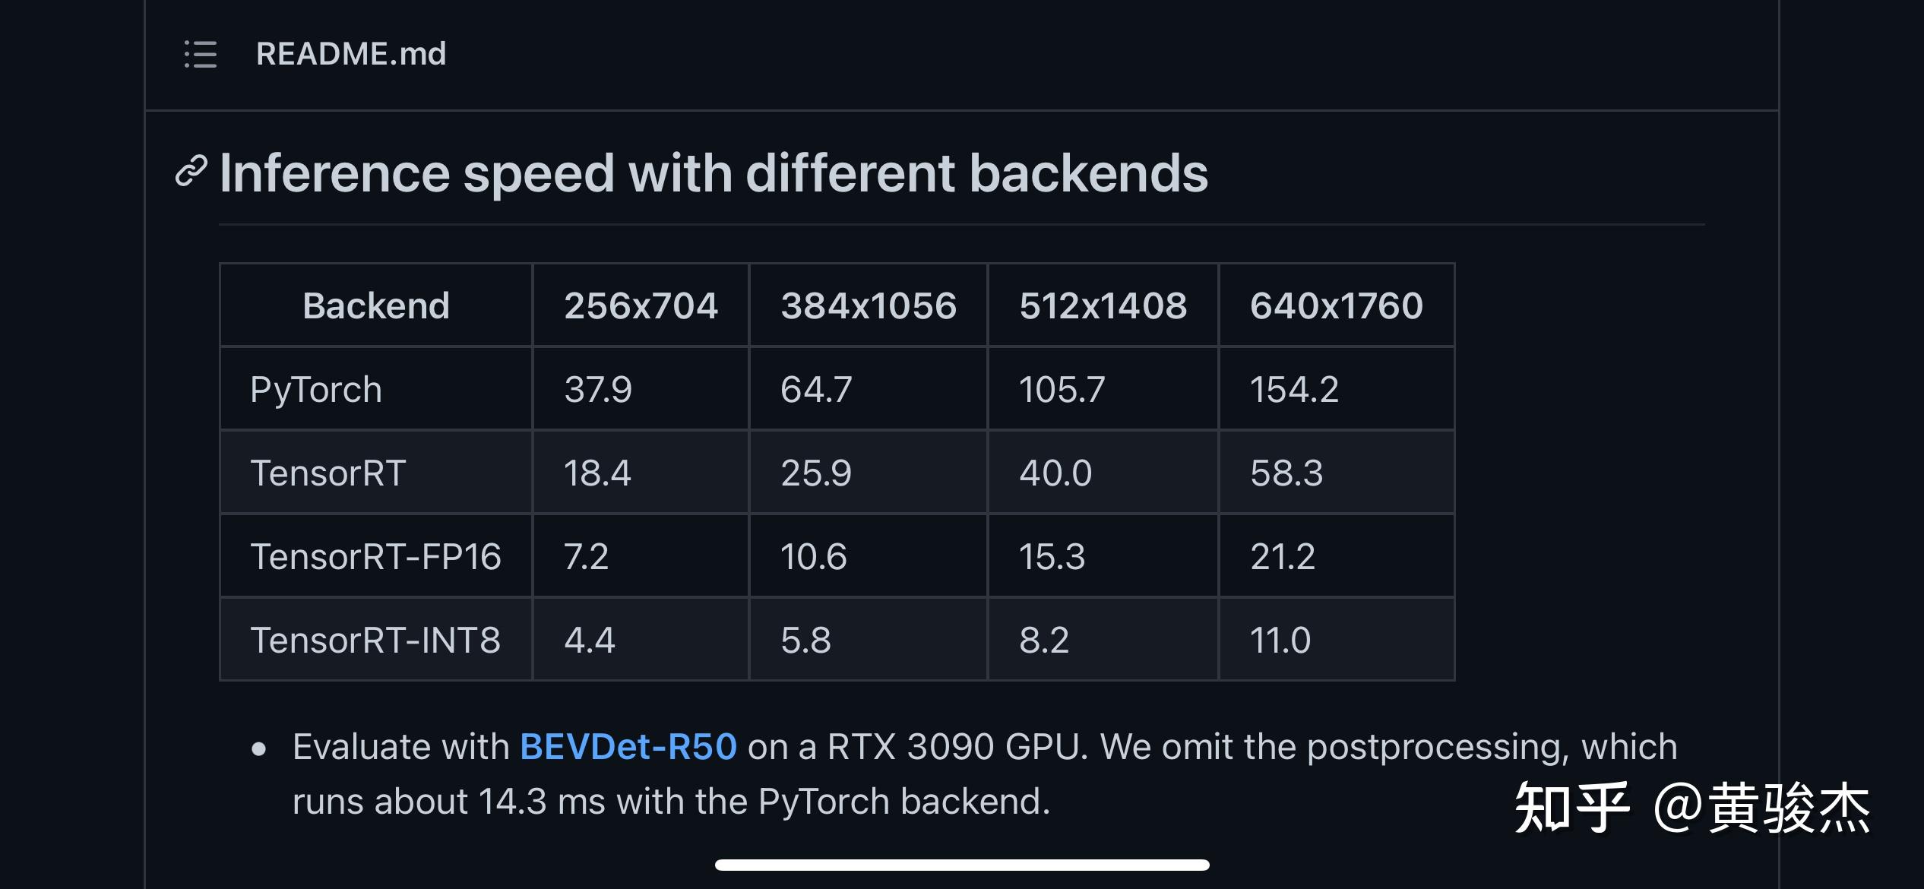Open the BEVDet-R50 link

point(628,746)
